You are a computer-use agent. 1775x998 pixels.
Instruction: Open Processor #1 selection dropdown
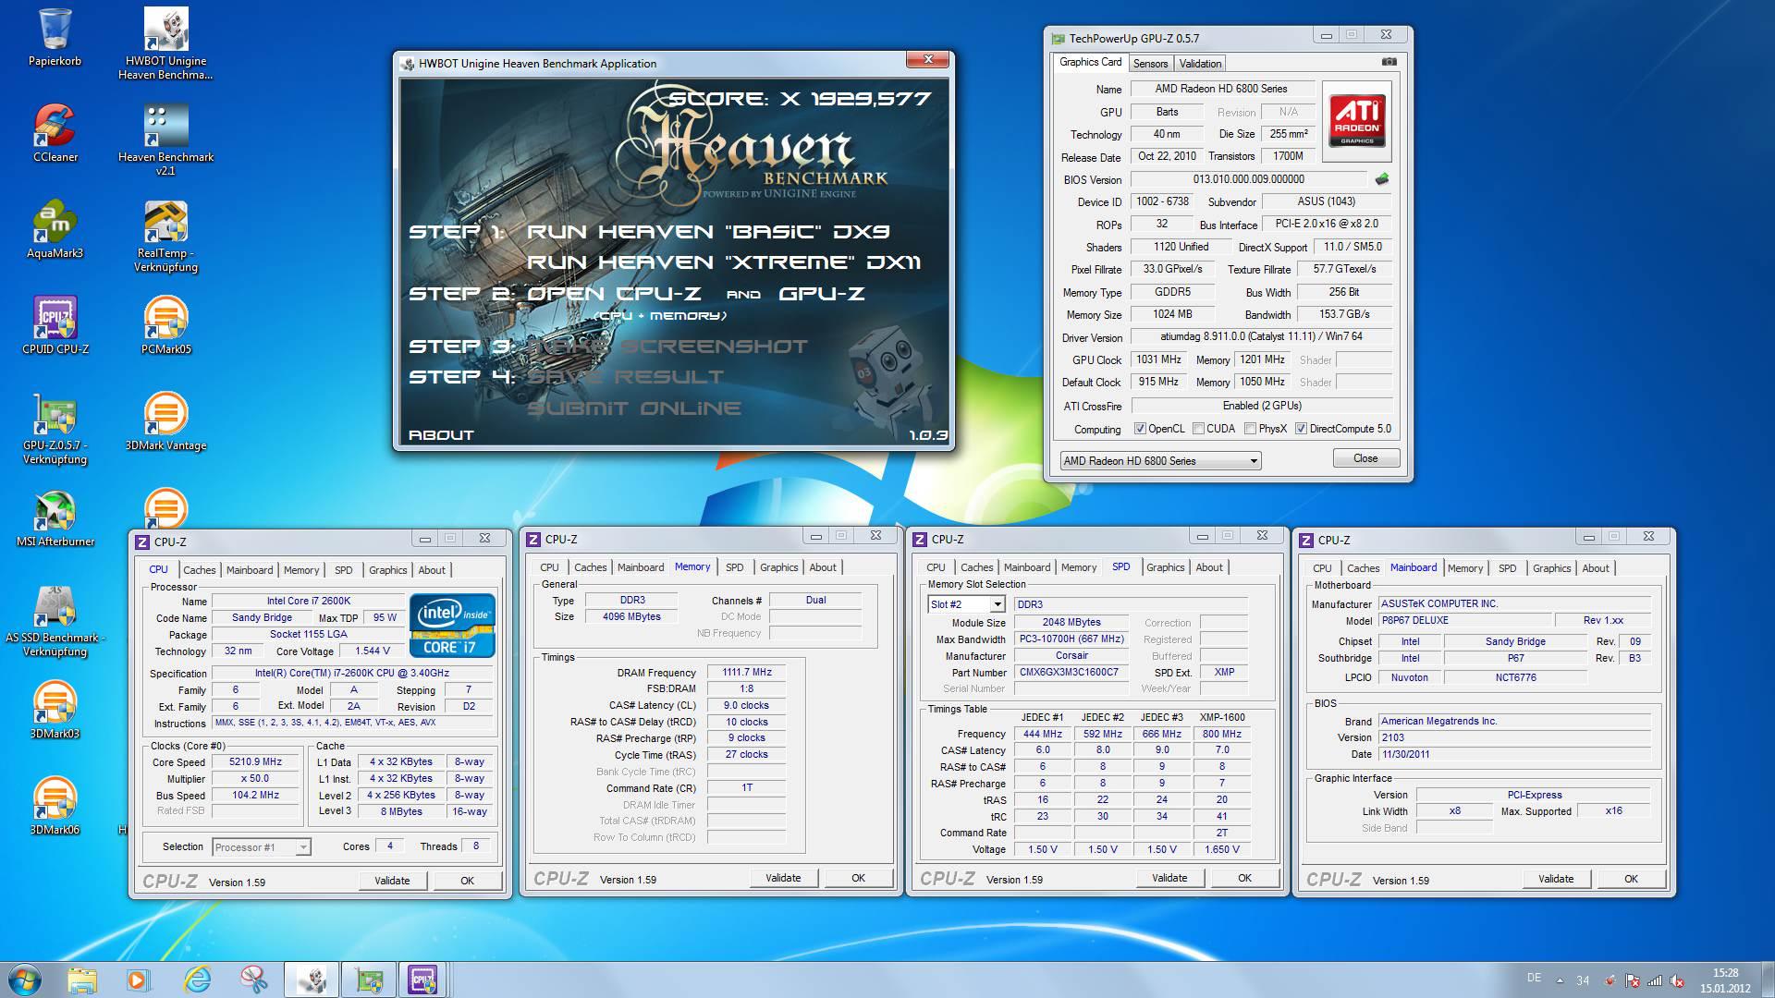[x=262, y=847]
